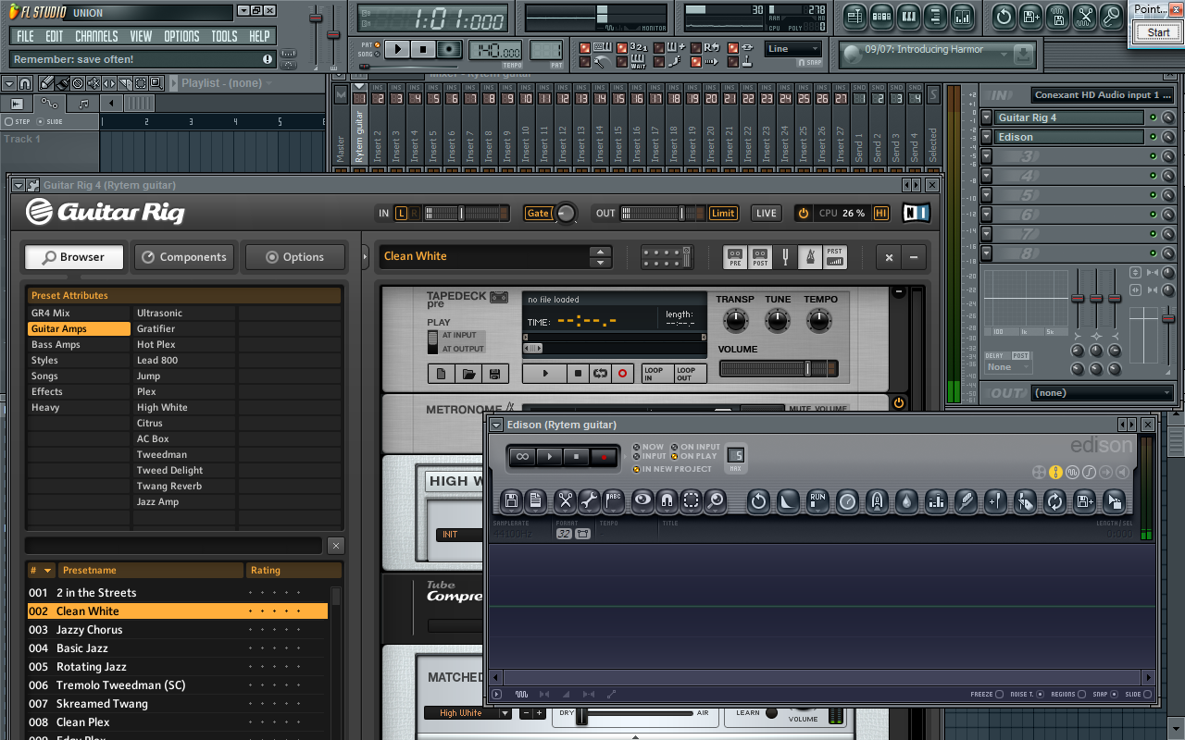Viewport: 1185px width, 740px height.
Task: Open FL Studio playlist view icon
Action: (x=854, y=17)
